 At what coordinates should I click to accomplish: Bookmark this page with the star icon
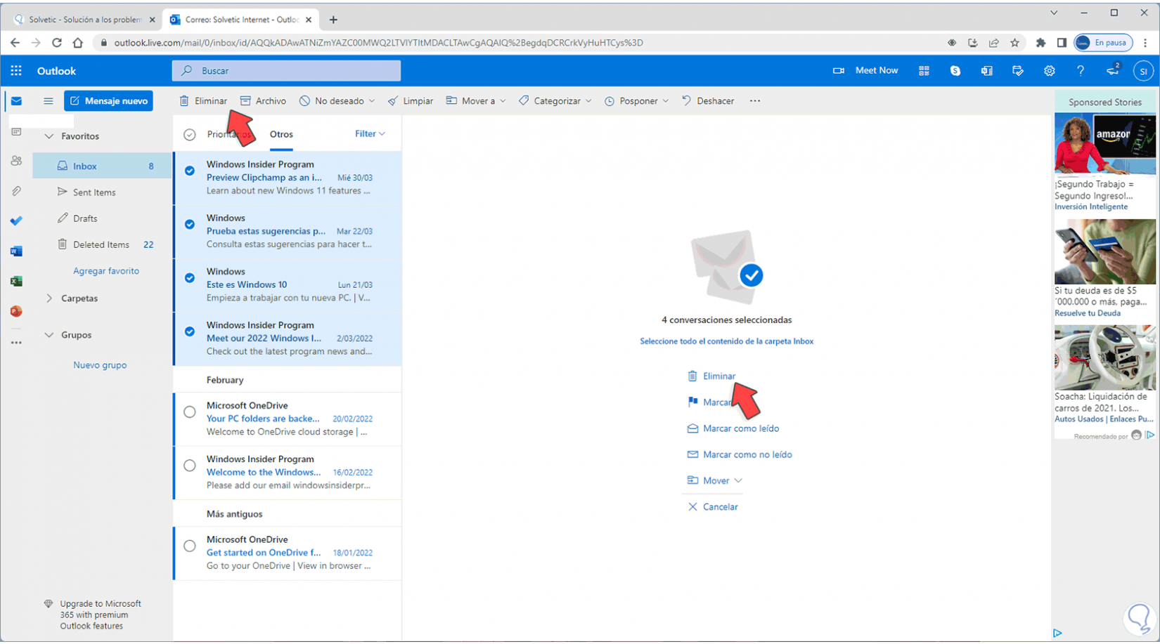pos(1014,43)
